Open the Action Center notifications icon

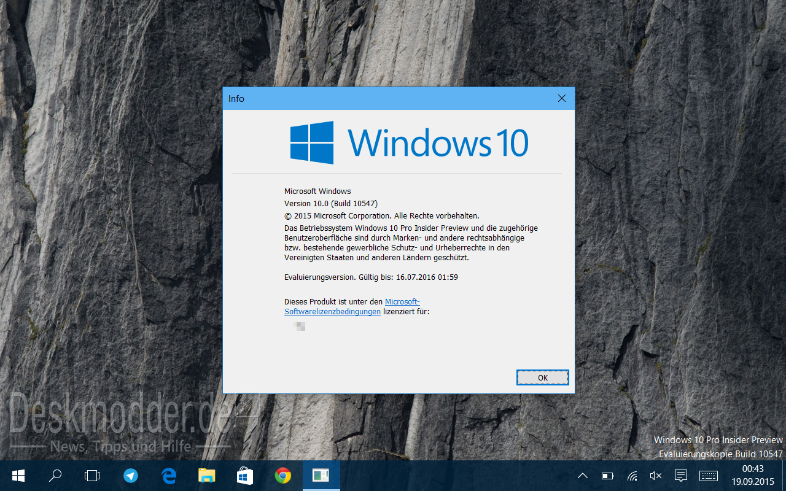click(x=680, y=476)
